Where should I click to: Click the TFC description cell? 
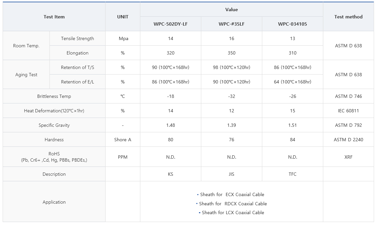292,174
